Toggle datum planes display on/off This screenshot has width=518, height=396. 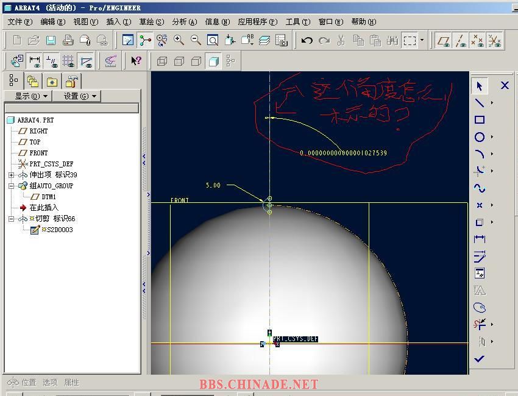pos(444,41)
